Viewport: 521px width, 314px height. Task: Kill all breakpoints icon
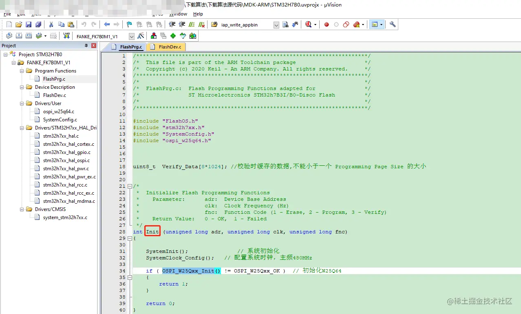pyautogui.click(x=356, y=24)
